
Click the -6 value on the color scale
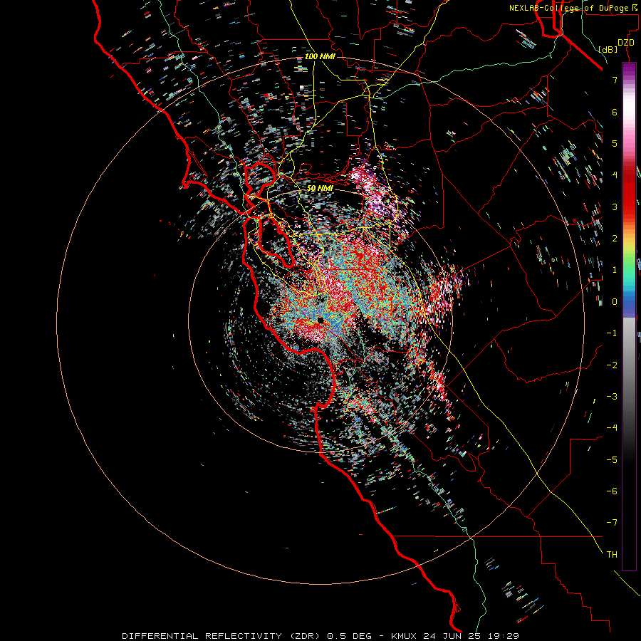point(612,491)
